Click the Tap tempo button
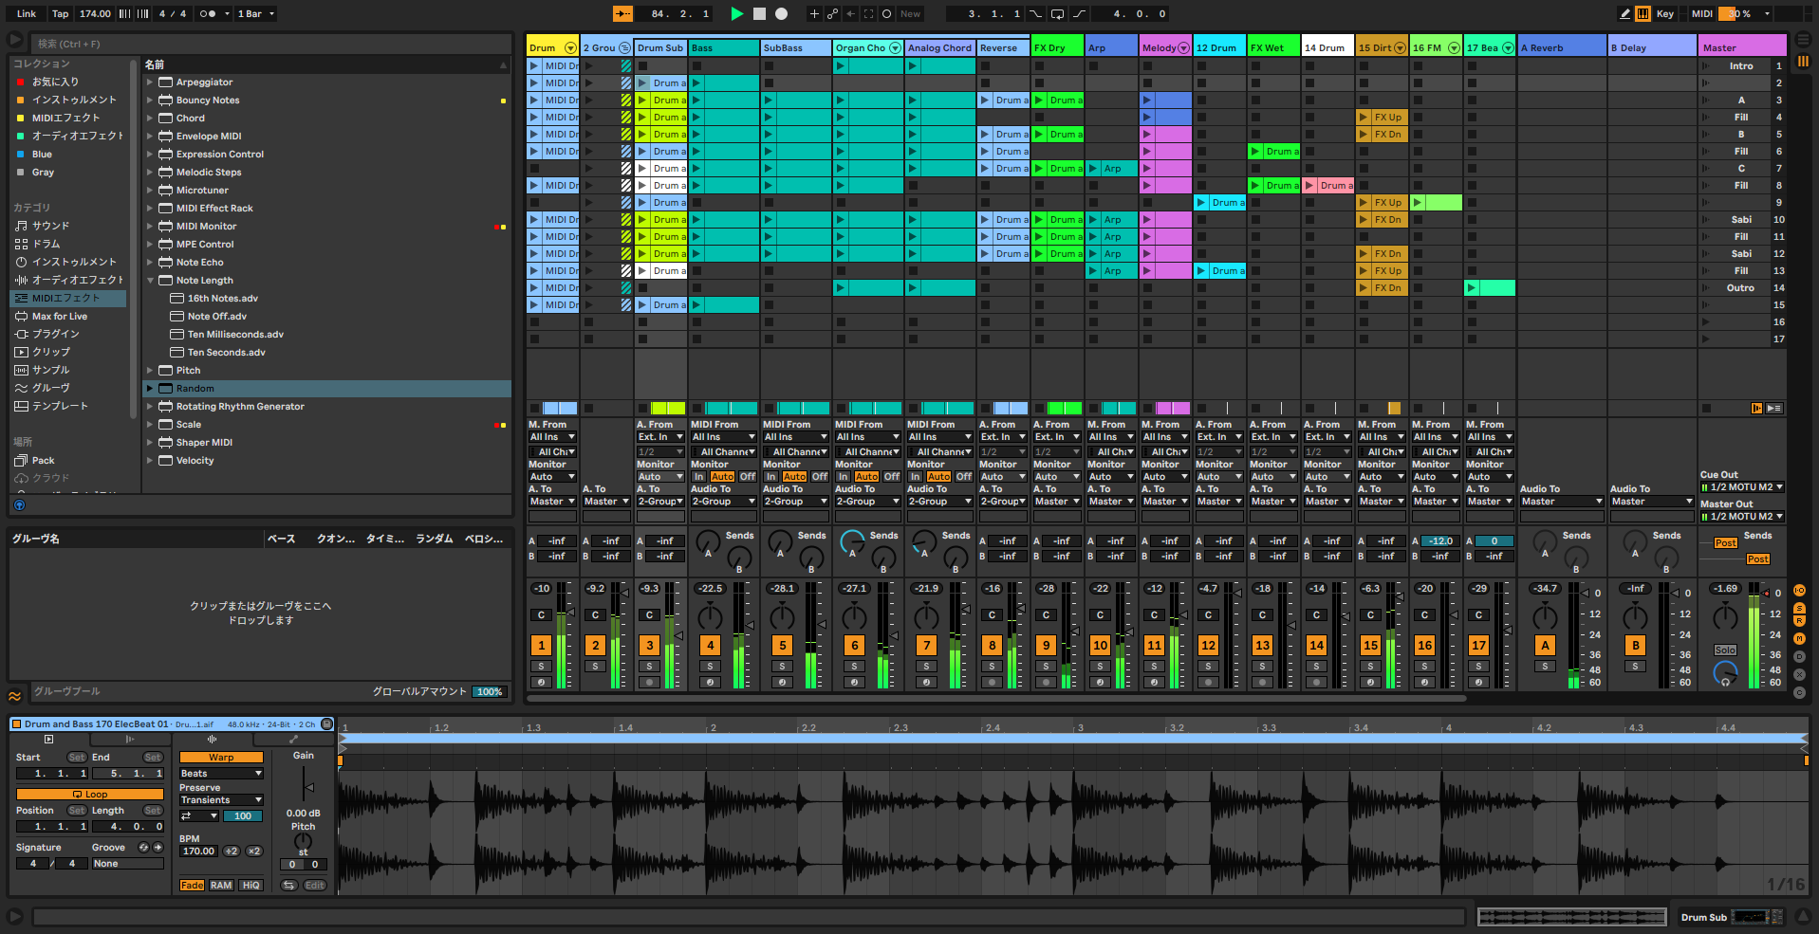This screenshot has width=1819, height=934. (x=60, y=13)
